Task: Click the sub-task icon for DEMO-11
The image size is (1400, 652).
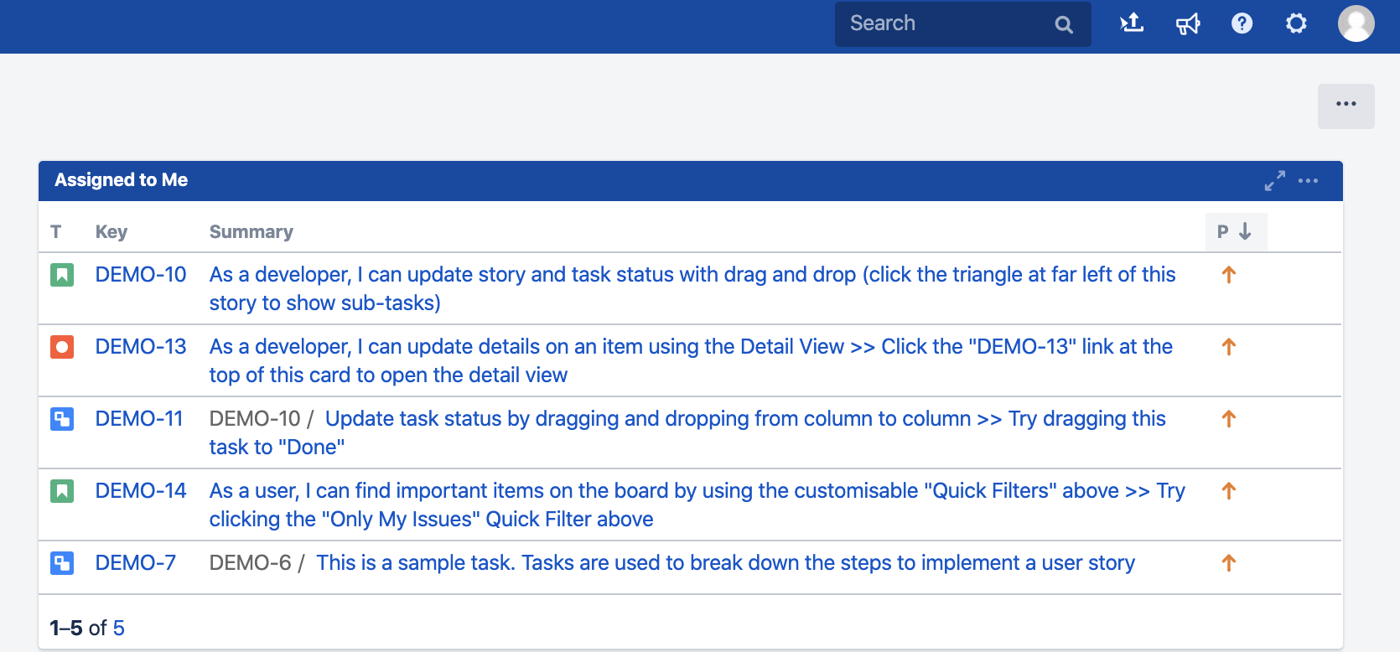Action: (x=62, y=419)
